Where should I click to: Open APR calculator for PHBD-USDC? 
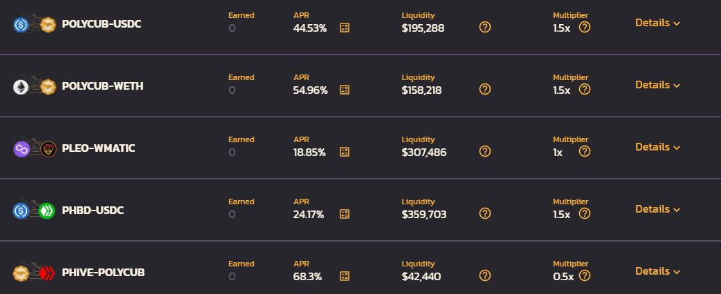[x=345, y=214]
